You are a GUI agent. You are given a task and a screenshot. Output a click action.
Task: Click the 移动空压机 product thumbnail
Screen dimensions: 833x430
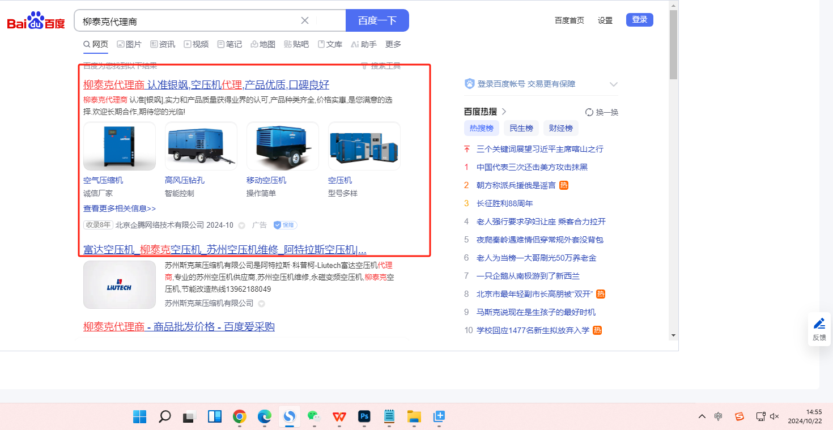(x=283, y=146)
